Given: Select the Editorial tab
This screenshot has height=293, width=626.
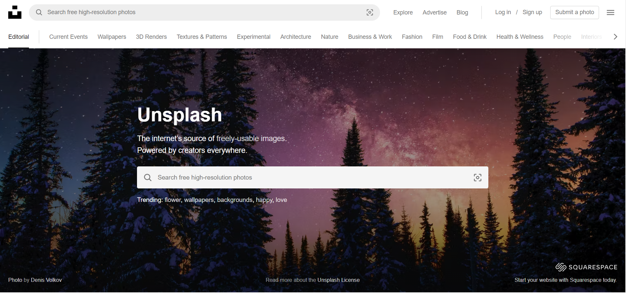Looking at the screenshot, I should [18, 37].
